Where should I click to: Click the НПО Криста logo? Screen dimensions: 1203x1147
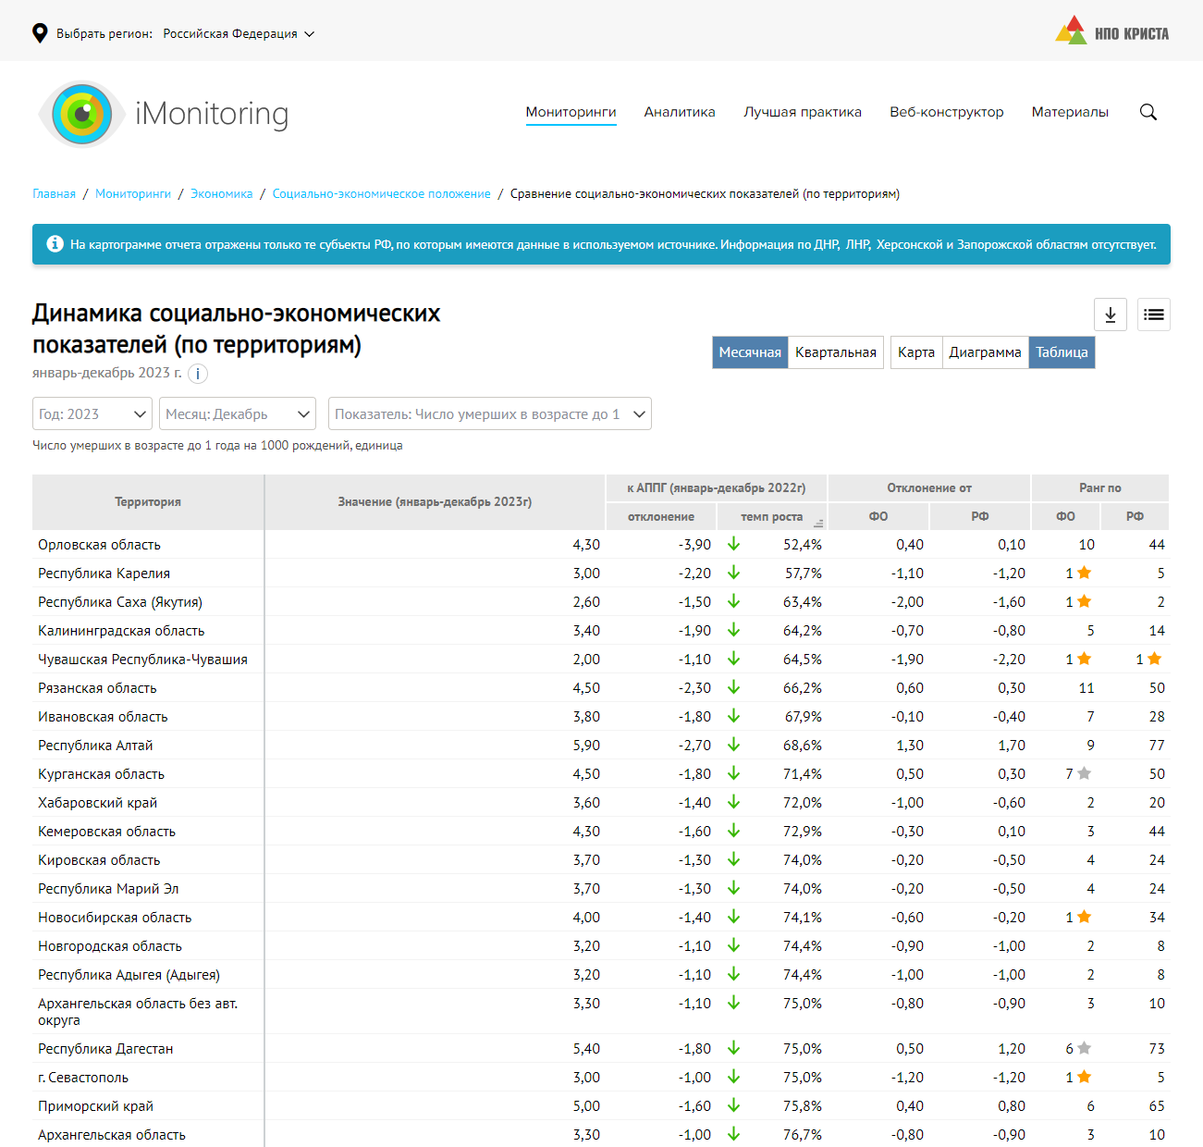click(x=1111, y=32)
